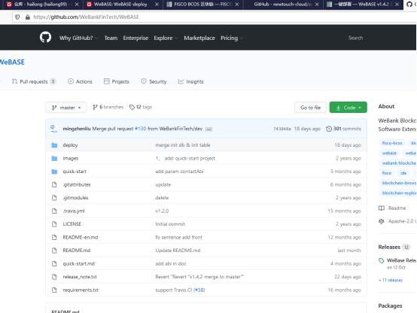Click the Go to file button
Screen dimensions: 417x313
click(x=310, y=108)
